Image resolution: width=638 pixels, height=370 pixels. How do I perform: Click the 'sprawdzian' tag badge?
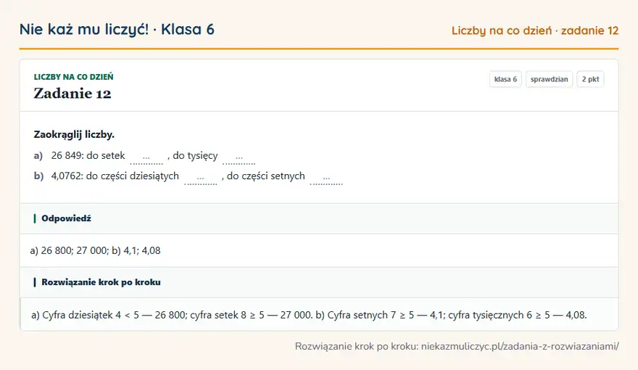(x=549, y=79)
